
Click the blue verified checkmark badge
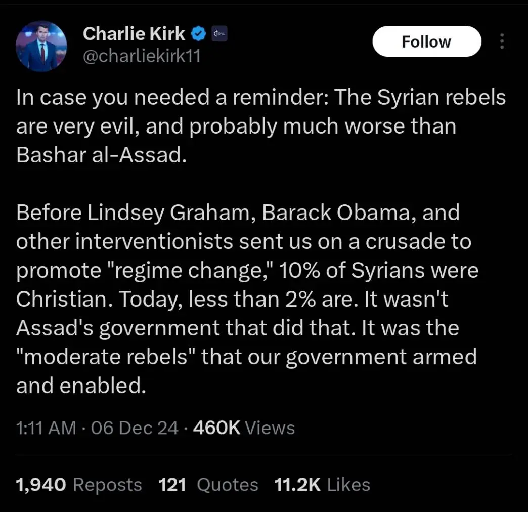199,34
